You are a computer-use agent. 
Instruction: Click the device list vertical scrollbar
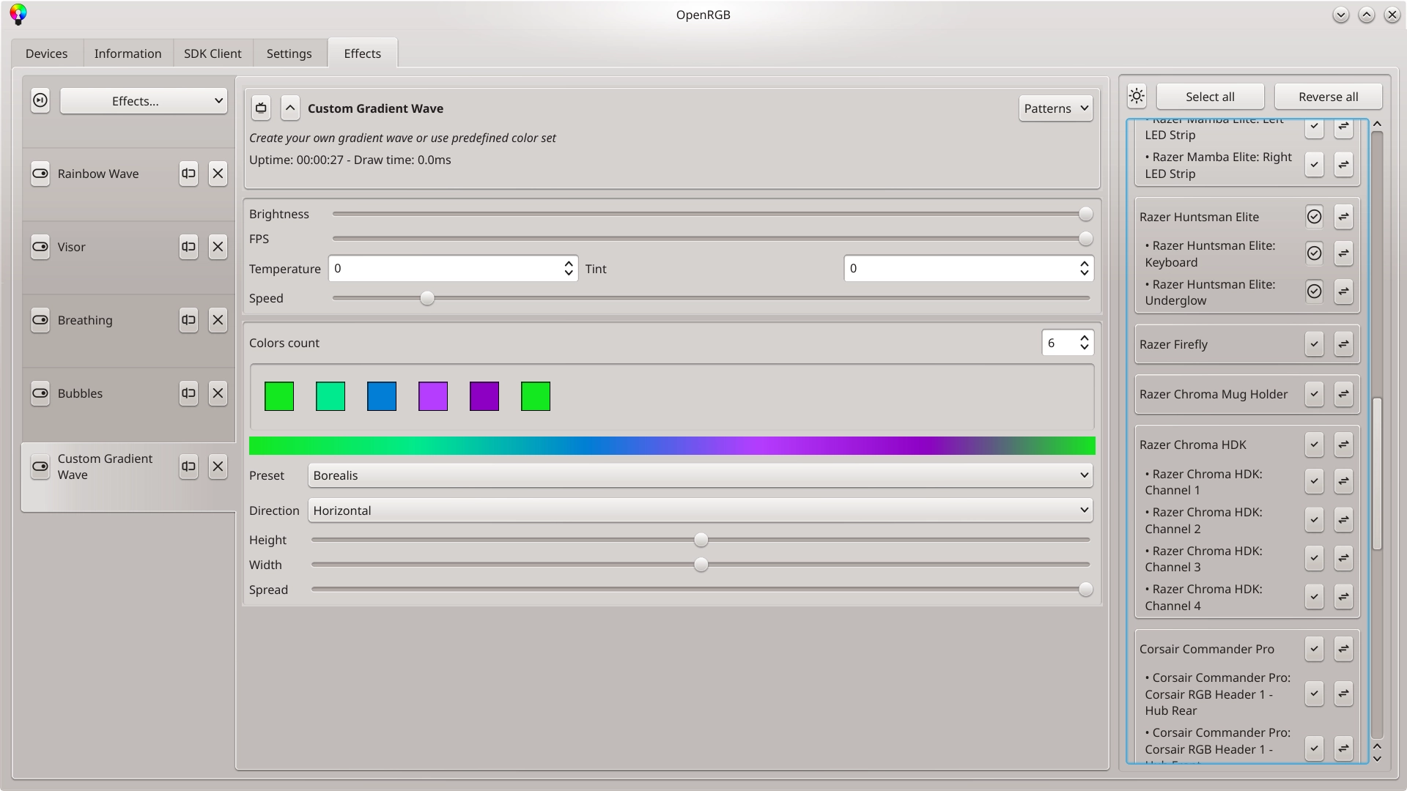[1377, 473]
